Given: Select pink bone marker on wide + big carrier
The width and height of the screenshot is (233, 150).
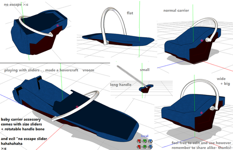Looking at the screenshot, I should [x=202, y=112].
